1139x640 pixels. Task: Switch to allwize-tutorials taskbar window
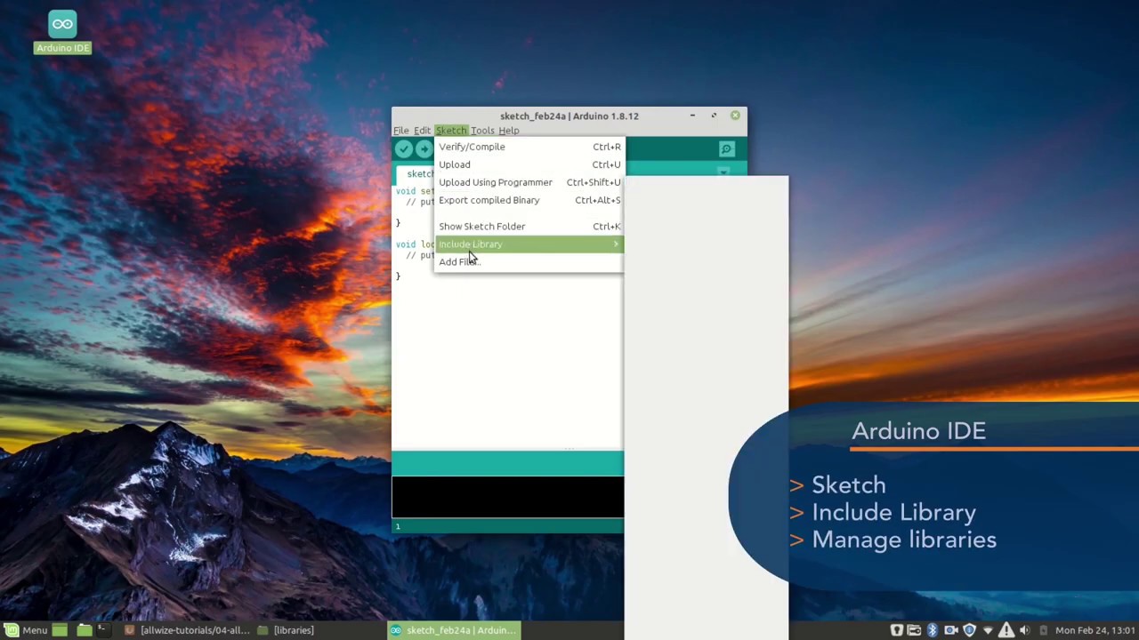point(187,630)
